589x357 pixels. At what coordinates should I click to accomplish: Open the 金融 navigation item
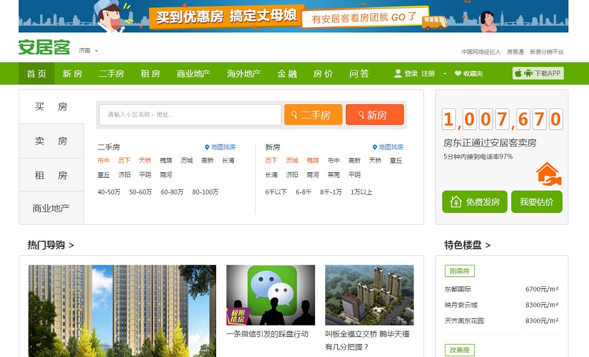click(287, 74)
